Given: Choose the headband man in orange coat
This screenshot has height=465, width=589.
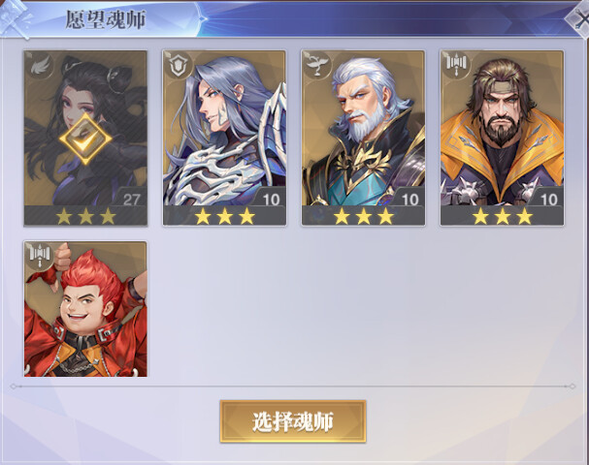Looking at the screenshot, I should pyautogui.click(x=503, y=138).
